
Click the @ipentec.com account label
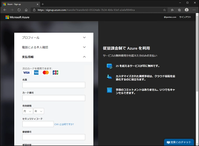click(x=170, y=17)
